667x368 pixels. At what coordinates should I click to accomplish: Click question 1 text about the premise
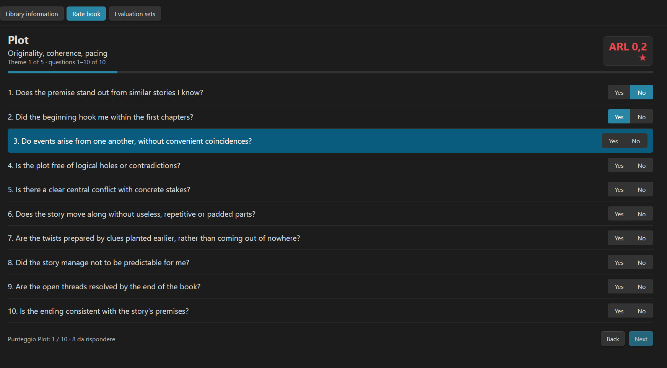tap(106, 92)
